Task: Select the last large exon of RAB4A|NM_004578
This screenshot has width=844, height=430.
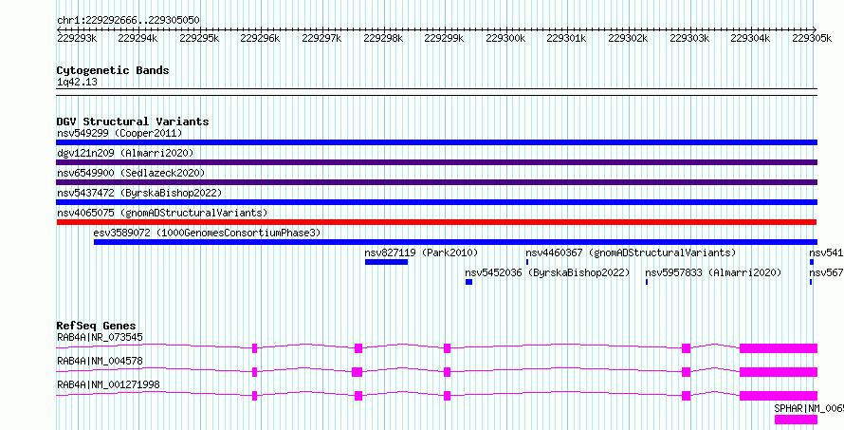Action: click(x=779, y=372)
